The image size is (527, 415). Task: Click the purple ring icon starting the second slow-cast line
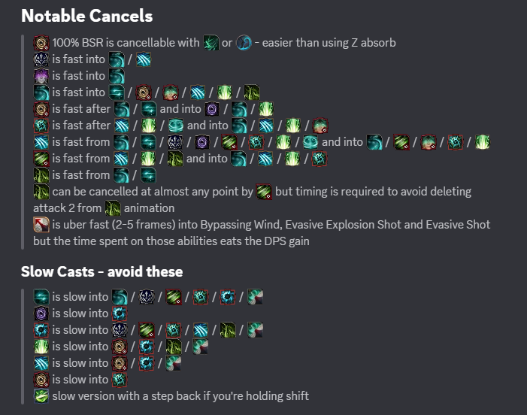41,314
